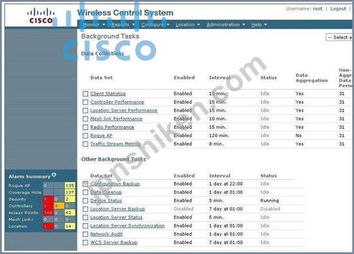Open the Radio Performance link
This screenshot has width=354, height=254.
[112, 127]
